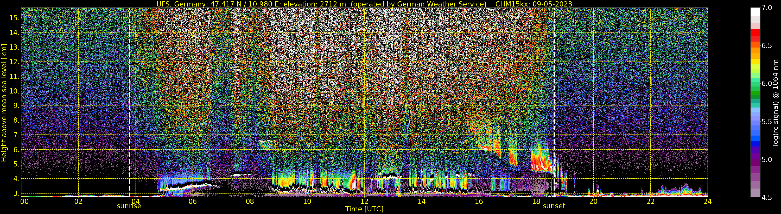Click the height tick label '12.'

[x=14, y=62]
